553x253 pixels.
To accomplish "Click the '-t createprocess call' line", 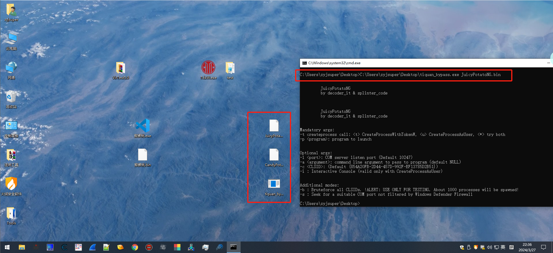I will pos(403,134).
